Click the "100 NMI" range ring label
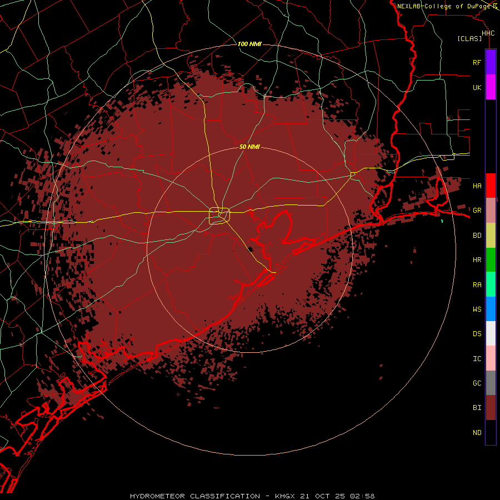This screenshot has height=500, width=500. 249,44
